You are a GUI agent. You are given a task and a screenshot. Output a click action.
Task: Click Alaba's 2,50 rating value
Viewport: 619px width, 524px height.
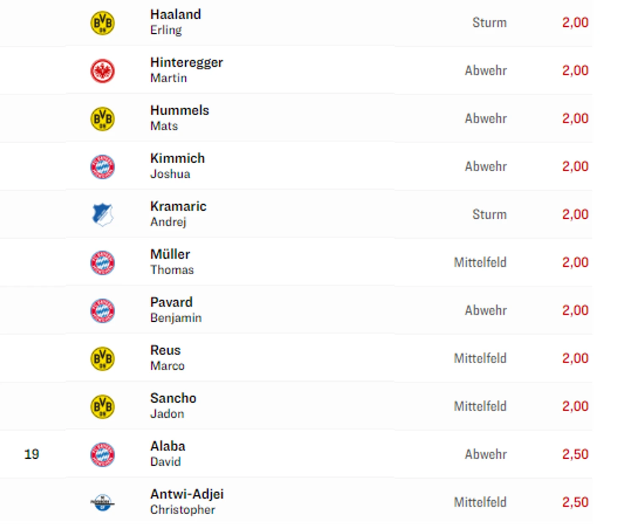point(575,454)
